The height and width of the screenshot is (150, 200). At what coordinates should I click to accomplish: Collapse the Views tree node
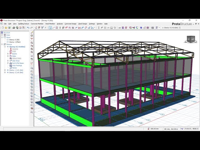(2, 37)
